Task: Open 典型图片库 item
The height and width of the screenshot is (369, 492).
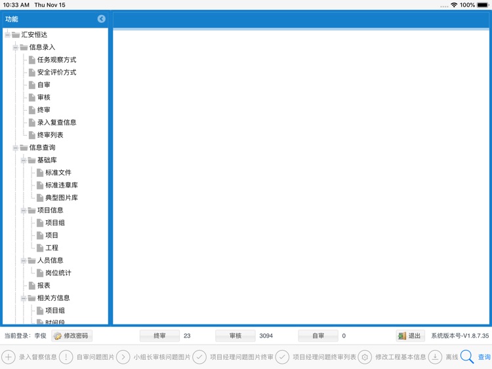Action: pos(62,197)
